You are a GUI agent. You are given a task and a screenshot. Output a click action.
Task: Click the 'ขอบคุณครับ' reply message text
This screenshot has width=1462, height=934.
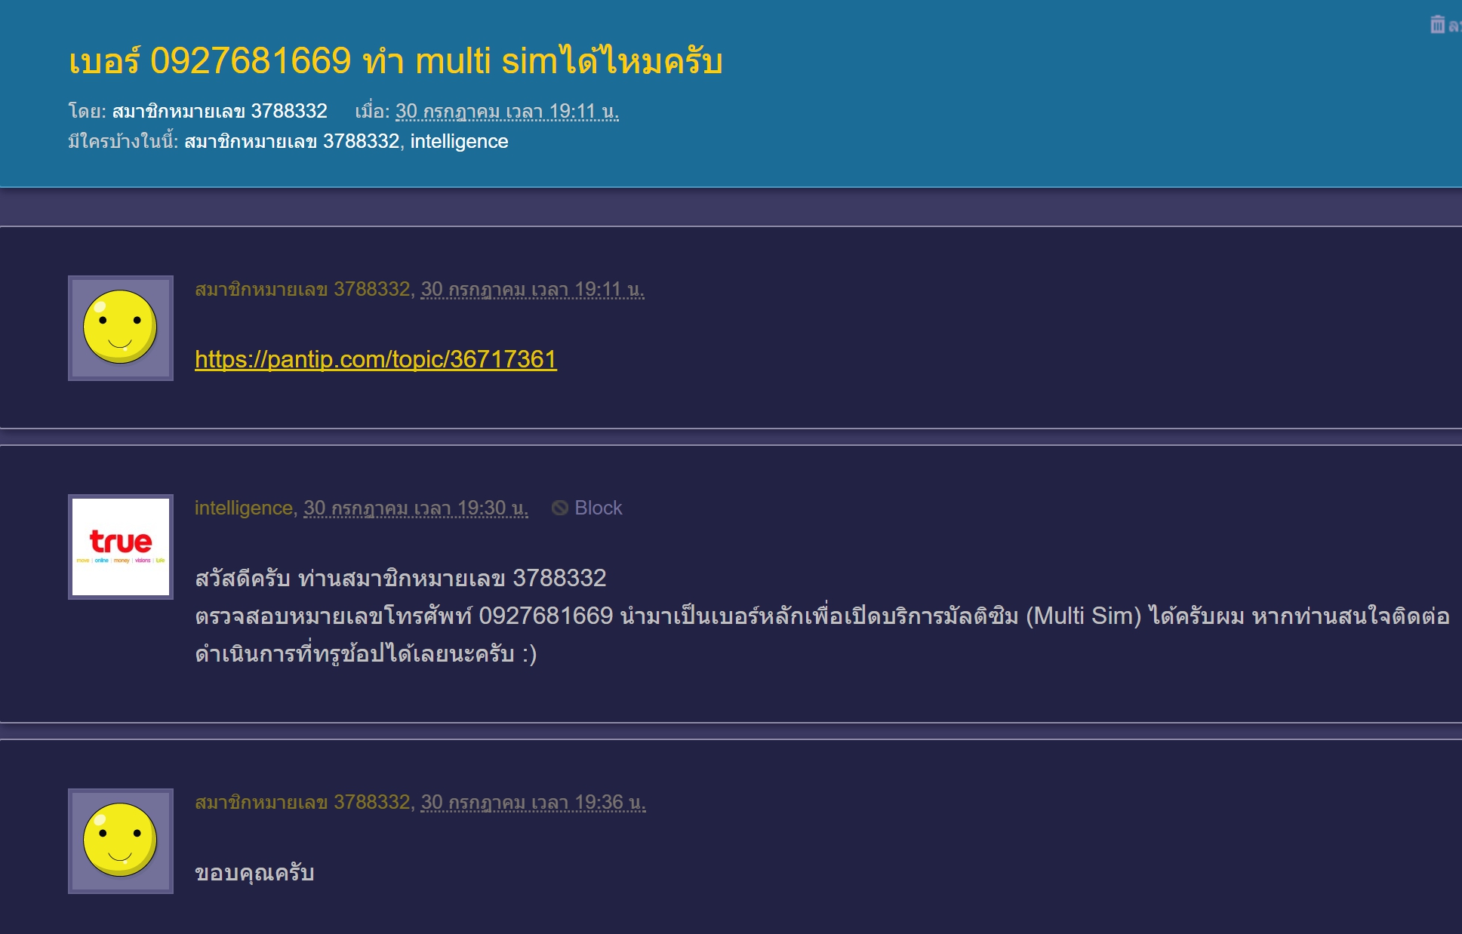tap(254, 873)
